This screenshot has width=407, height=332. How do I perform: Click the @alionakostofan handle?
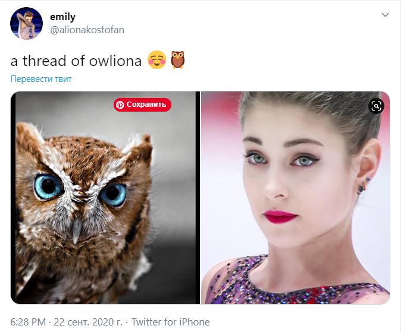coord(87,30)
